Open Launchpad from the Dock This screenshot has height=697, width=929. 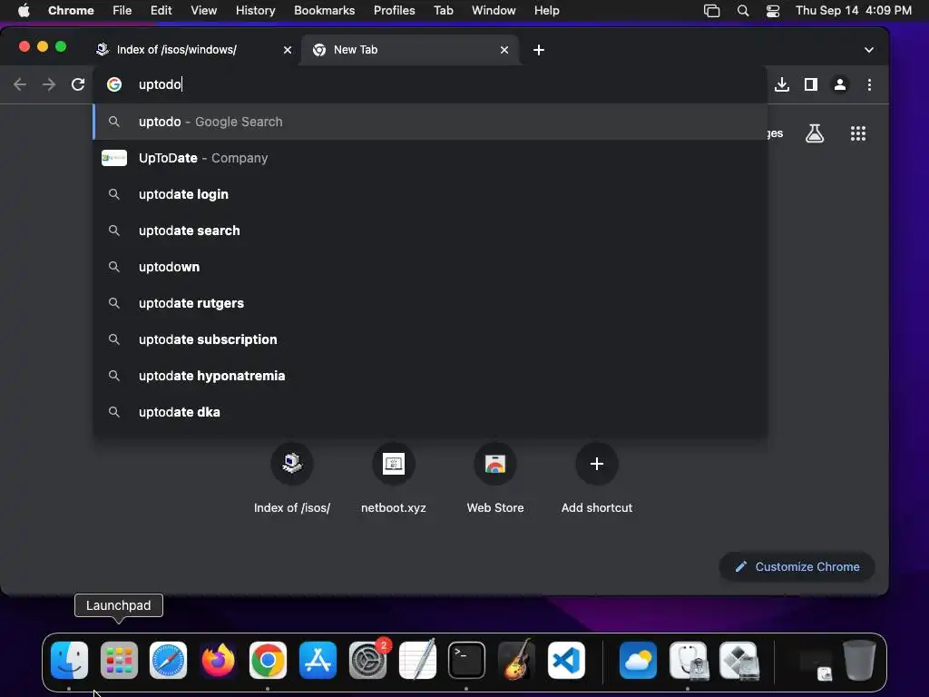[119, 661]
